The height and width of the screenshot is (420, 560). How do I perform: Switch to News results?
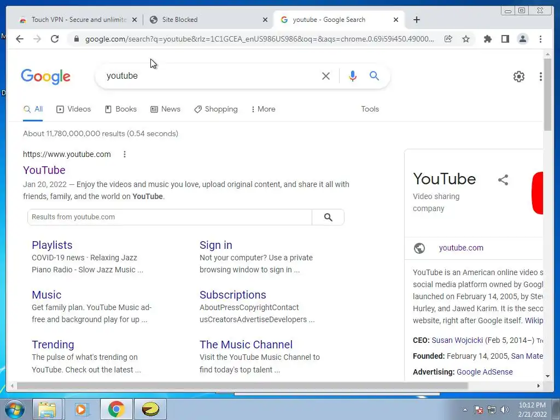(x=165, y=109)
